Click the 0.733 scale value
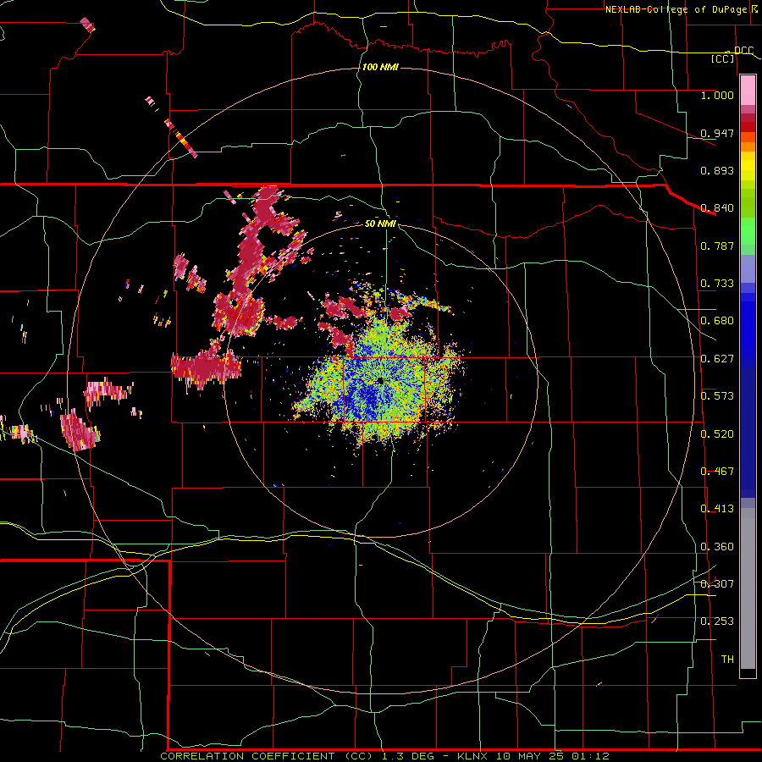 pyautogui.click(x=717, y=284)
